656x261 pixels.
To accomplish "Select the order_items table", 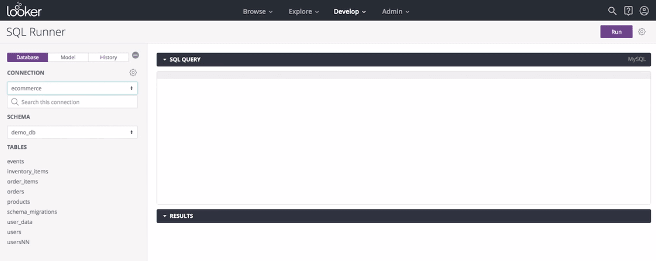I will 23,182.
